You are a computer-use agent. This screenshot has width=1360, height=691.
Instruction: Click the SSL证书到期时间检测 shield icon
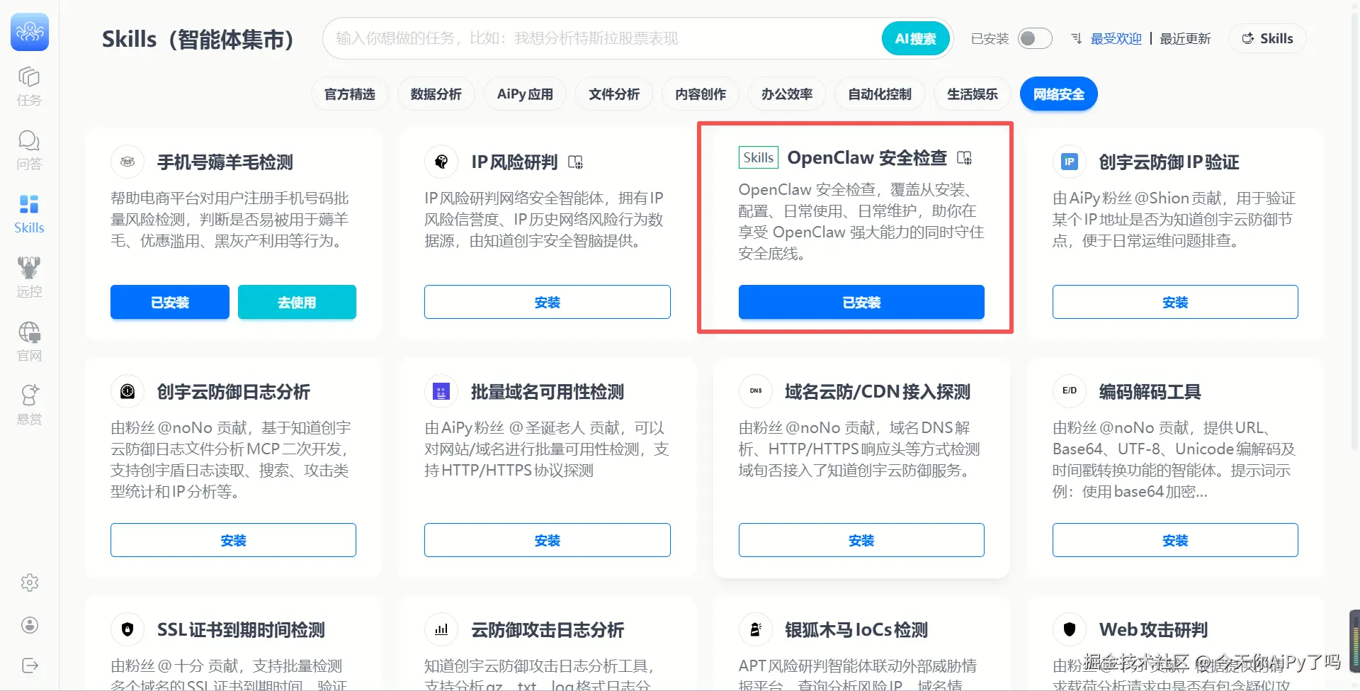127,629
